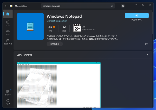Viewport: 156px width, 110px height.
Task: Click the share icon for Windows Notepad
Action: [146, 44]
